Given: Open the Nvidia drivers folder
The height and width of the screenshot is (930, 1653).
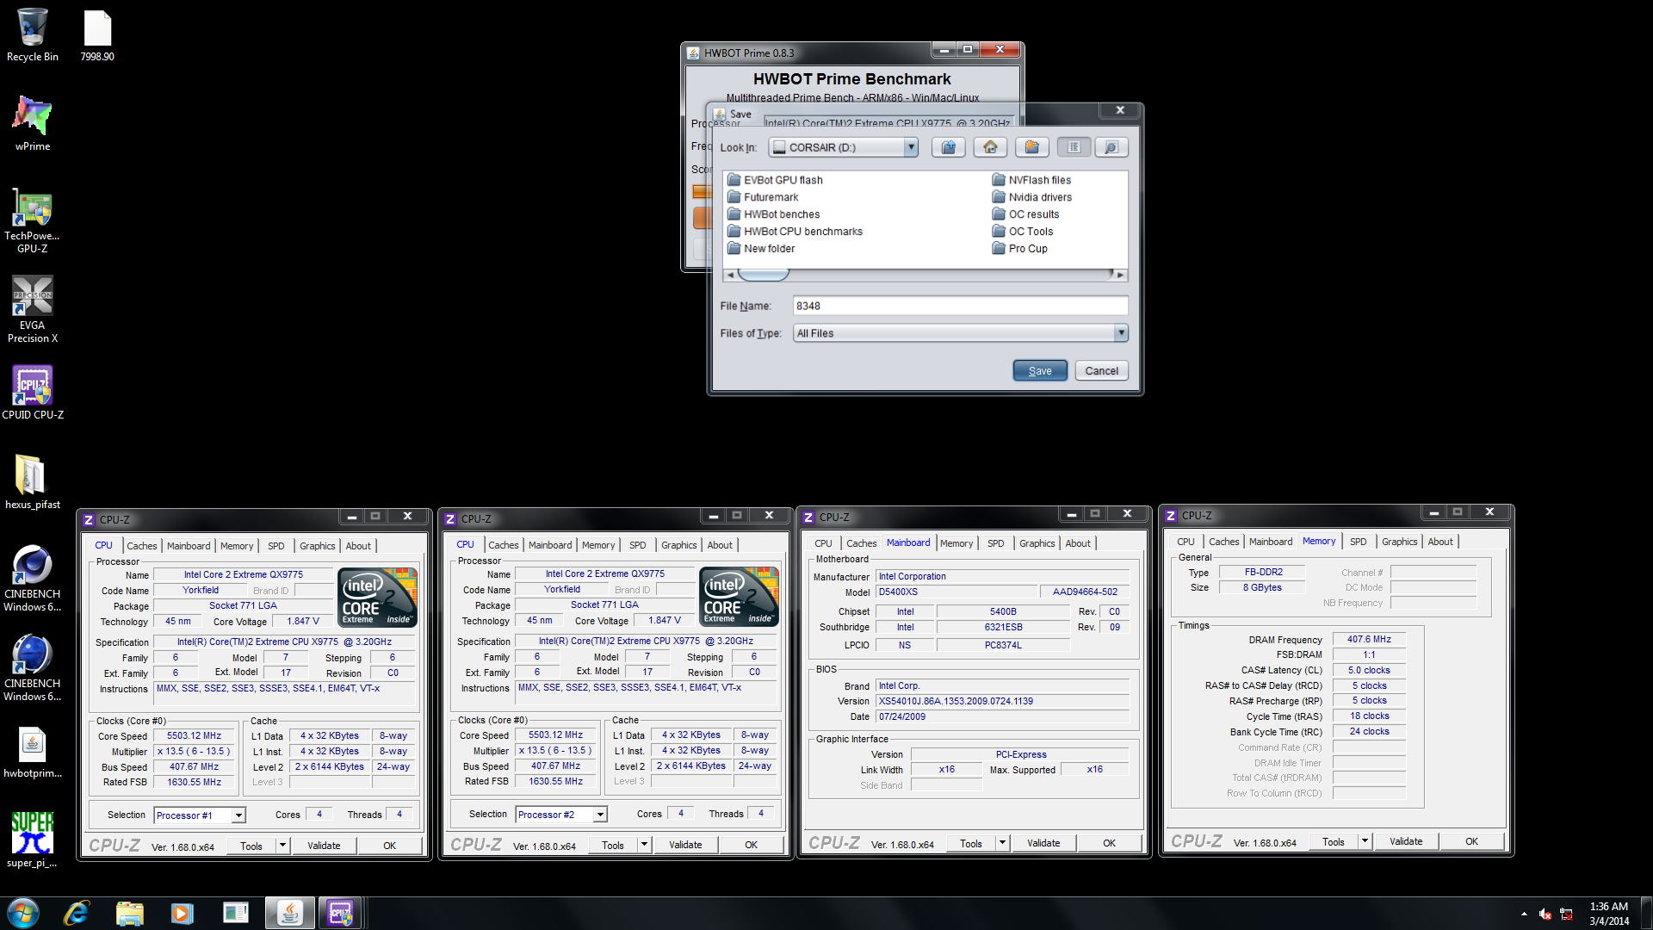Looking at the screenshot, I should pos(1031,197).
